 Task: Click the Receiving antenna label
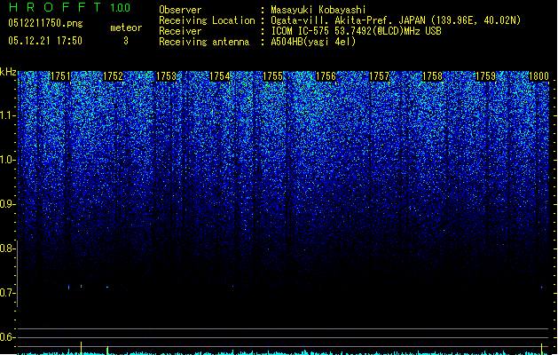[204, 42]
